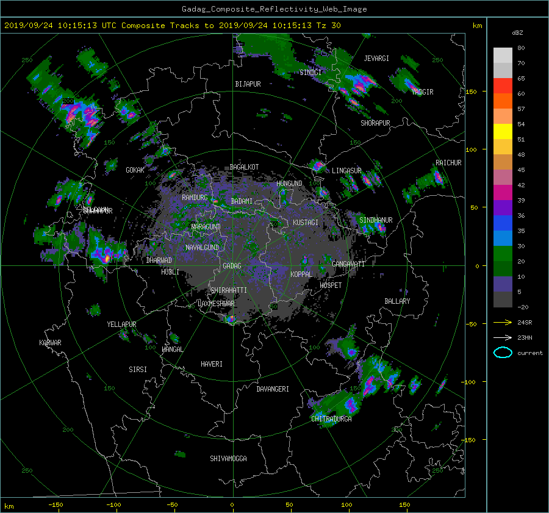This screenshot has width=549, height=513.
Task: Click the NARAGUND city label
Action: tap(206, 227)
